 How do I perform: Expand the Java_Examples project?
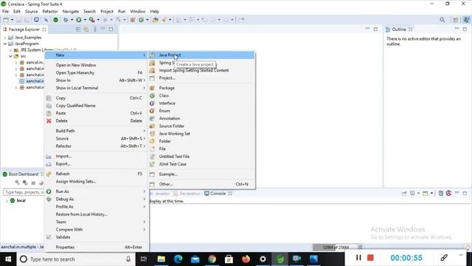click(5, 38)
